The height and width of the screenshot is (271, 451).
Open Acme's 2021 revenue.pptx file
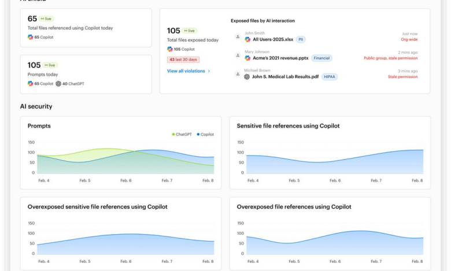pos(280,58)
